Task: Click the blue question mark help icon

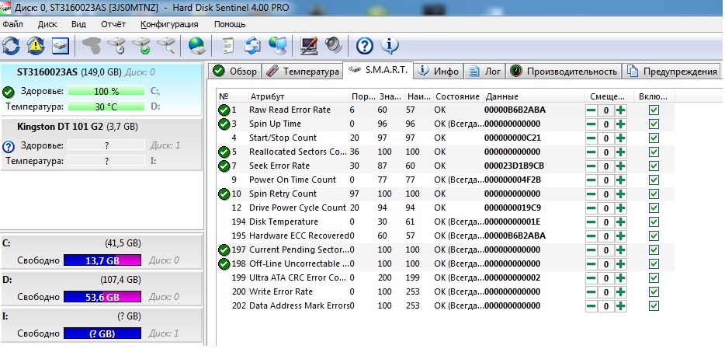Action: (x=365, y=45)
